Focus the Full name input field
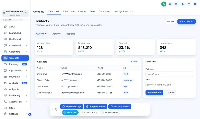This screenshot has height=119, width=200. (x=169, y=74)
